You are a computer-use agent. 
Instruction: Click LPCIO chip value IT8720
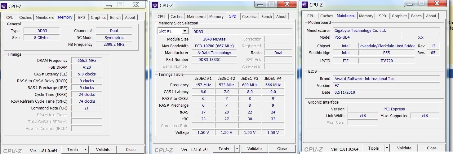point(386,61)
